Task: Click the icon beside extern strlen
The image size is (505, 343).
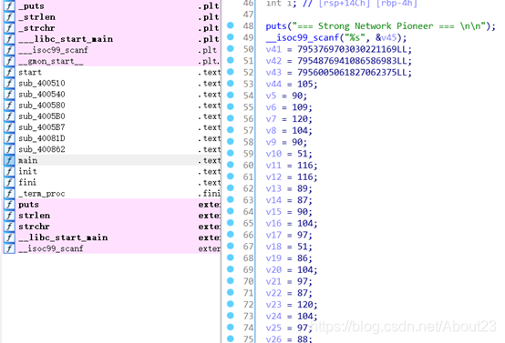Action: (x=10, y=216)
